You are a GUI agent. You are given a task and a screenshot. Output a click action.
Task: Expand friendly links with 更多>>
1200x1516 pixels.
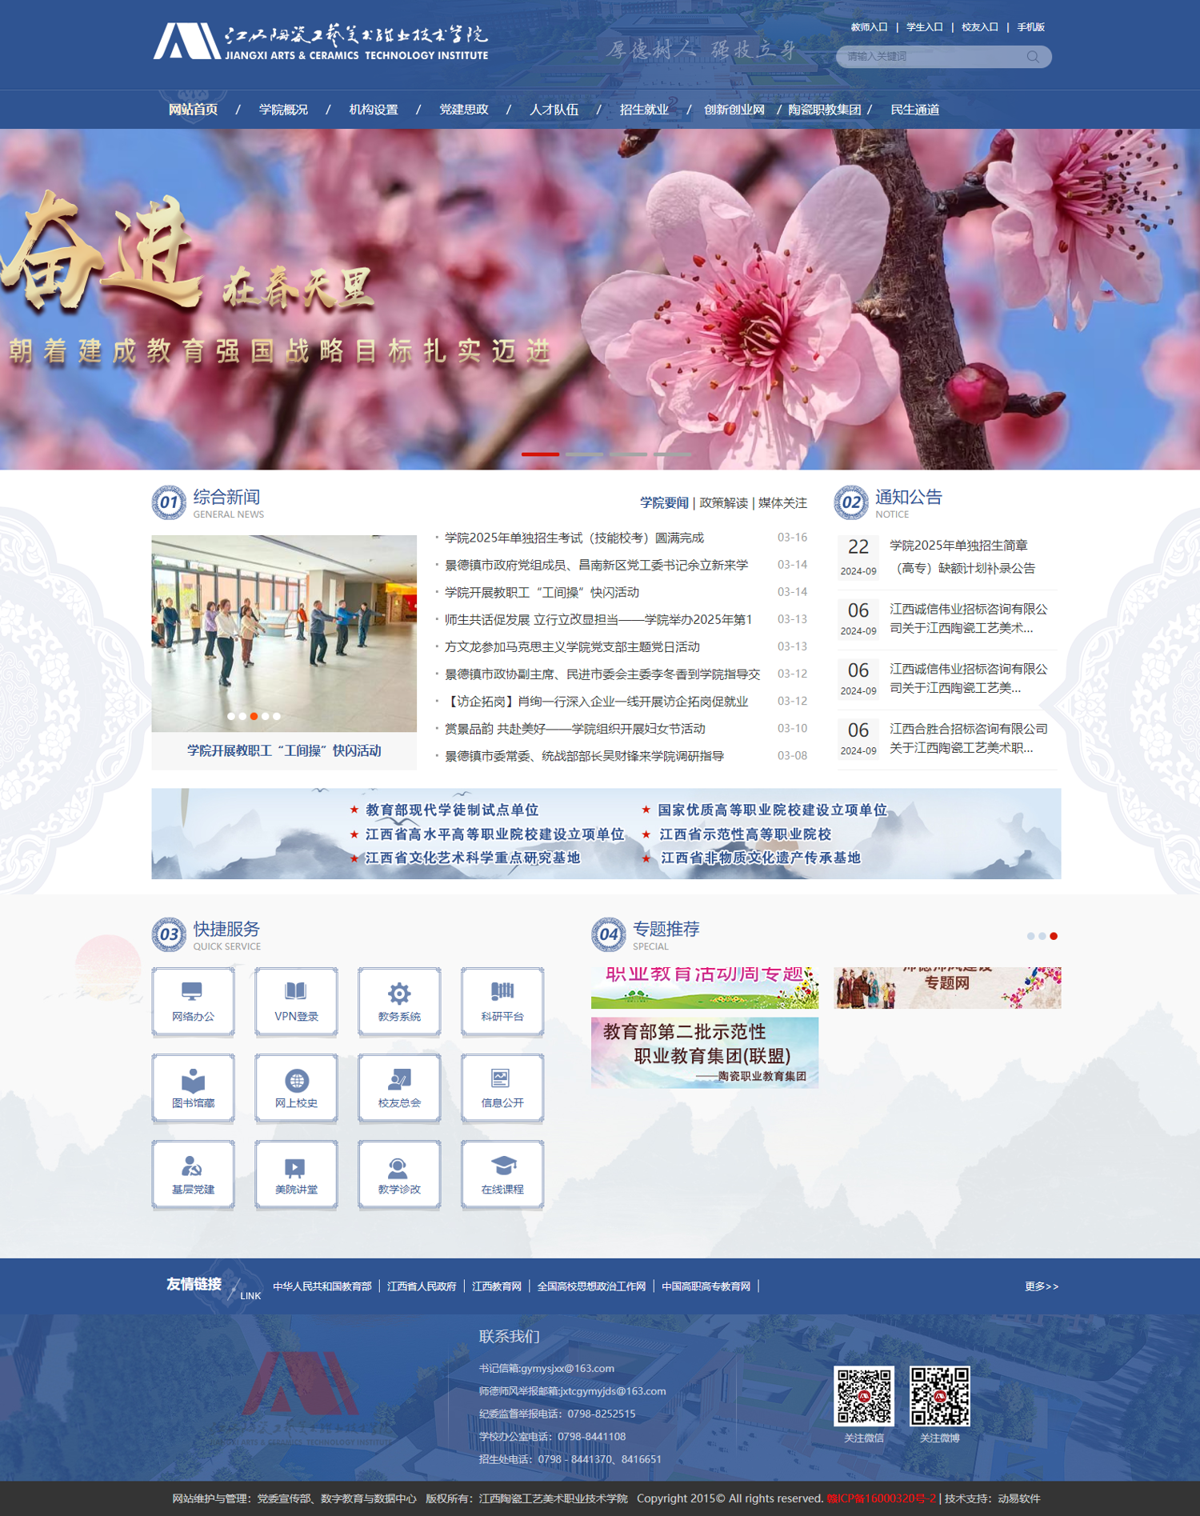(1041, 1286)
